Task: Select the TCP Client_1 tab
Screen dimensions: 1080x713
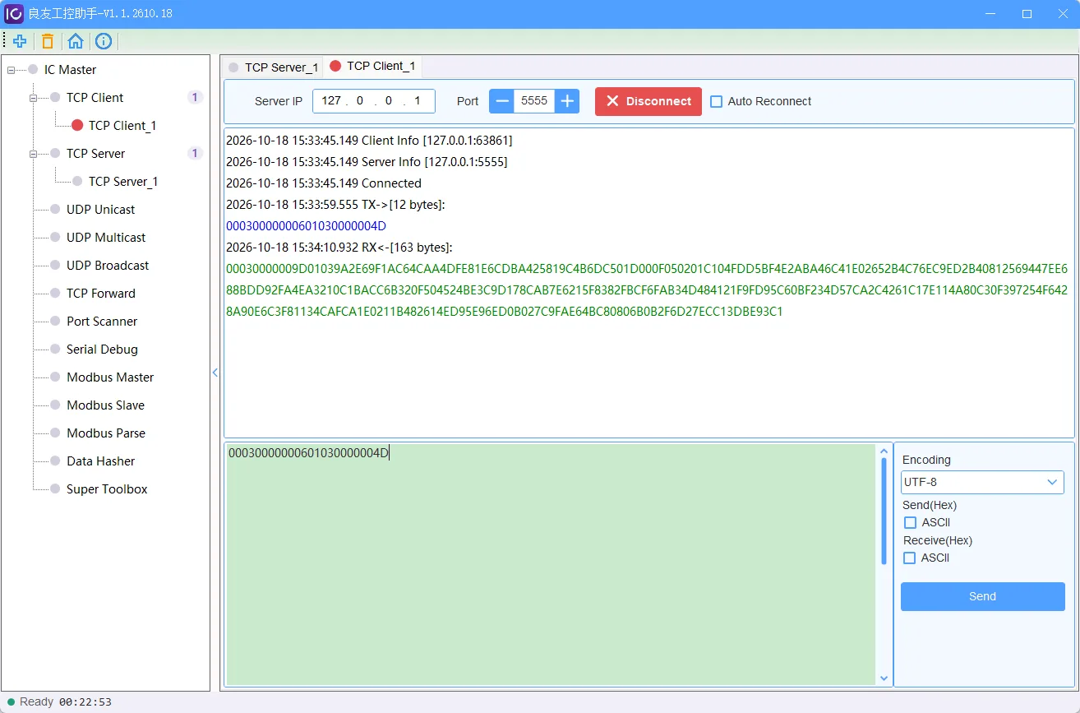Action: (372, 66)
